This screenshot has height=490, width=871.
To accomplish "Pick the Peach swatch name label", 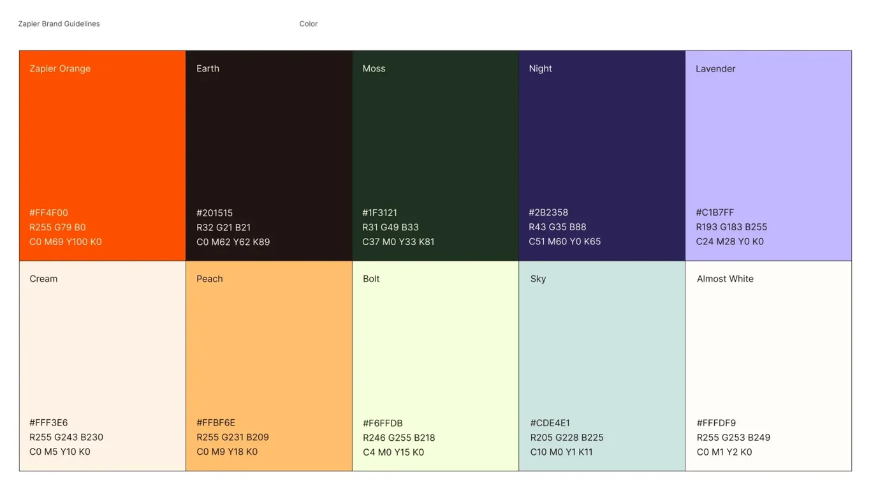I will [210, 279].
